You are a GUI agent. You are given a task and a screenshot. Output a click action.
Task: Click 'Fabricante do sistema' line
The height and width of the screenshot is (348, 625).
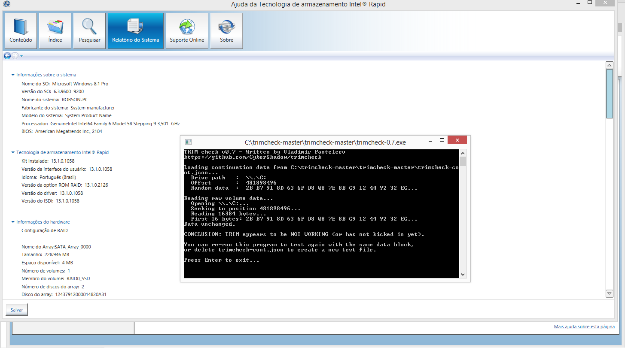(68, 108)
